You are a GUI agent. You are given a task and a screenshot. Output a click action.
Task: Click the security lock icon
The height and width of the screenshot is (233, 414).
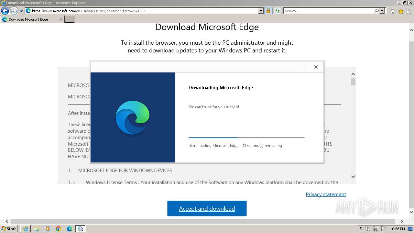pos(268,11)
